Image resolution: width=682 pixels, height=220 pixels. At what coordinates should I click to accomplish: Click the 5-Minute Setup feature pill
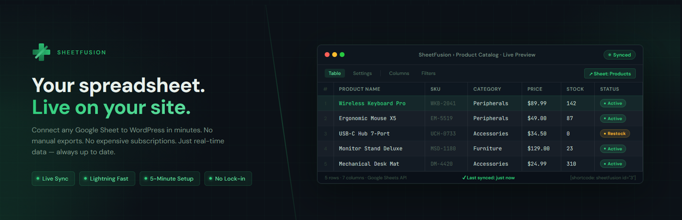pos(170,179)
